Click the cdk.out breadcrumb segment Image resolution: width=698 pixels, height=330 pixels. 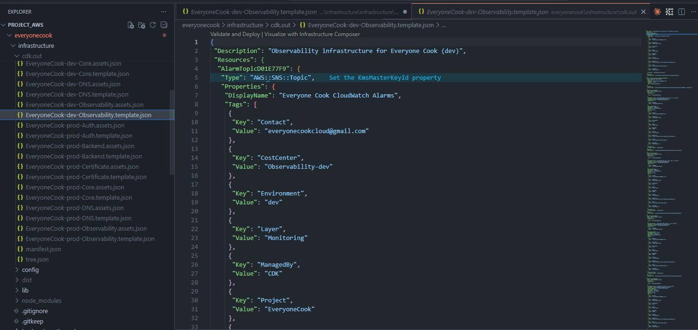click(280, 25)
